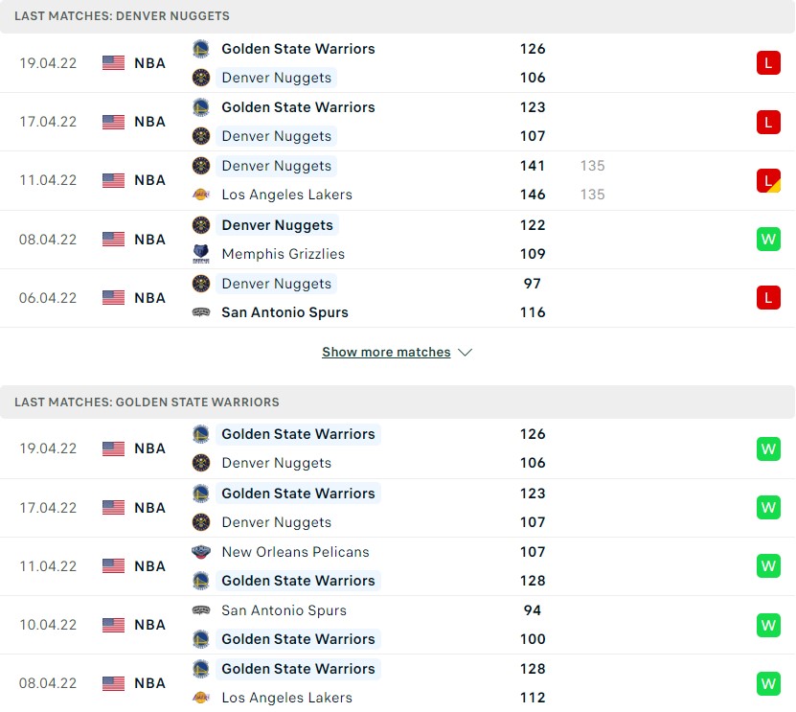796x712 pixels.
Task: Click the score 146 for the Lakers
Action: tap(533, 195)
